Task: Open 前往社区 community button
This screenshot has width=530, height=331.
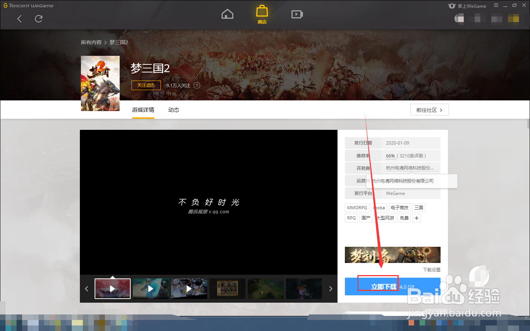Action: (x=430, y=110)
